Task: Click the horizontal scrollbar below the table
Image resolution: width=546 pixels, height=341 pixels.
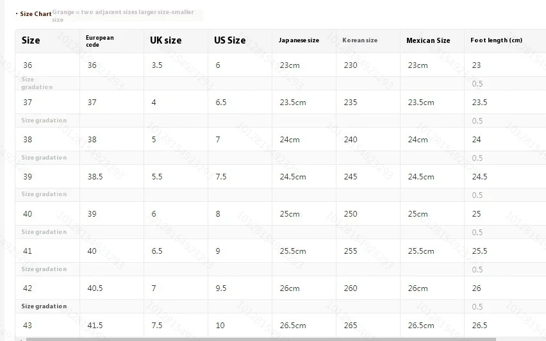Action: coord(256,338)
